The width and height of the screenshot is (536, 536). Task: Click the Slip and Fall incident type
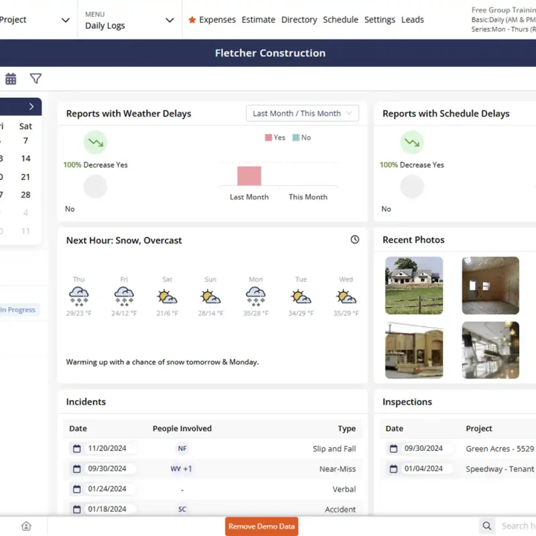[x=334, y=448]
